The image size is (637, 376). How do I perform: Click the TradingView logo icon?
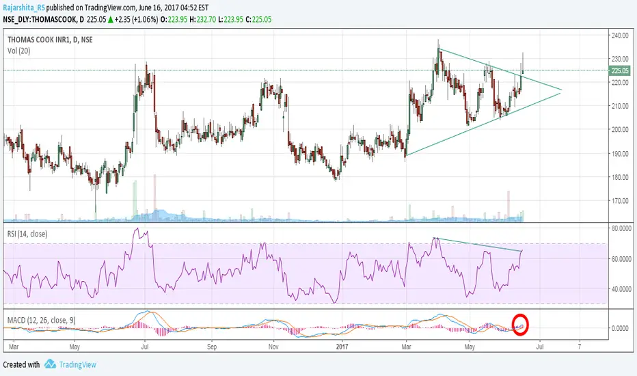pos(50,364)
